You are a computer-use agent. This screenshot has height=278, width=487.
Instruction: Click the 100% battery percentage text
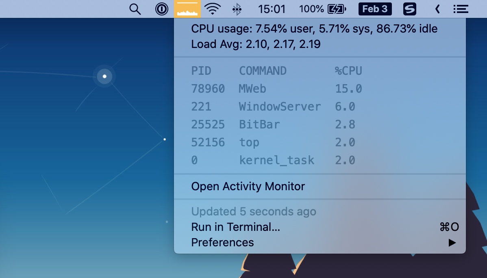click(311, 9)
